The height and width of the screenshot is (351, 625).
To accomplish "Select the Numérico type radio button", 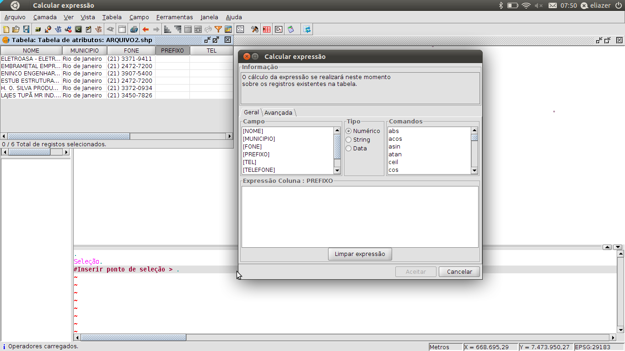I will 349,131.
